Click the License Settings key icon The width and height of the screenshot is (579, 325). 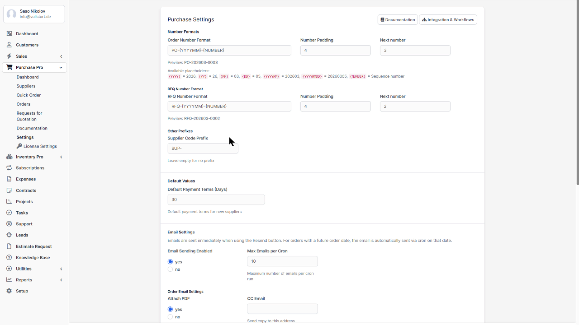coord(19,146)
